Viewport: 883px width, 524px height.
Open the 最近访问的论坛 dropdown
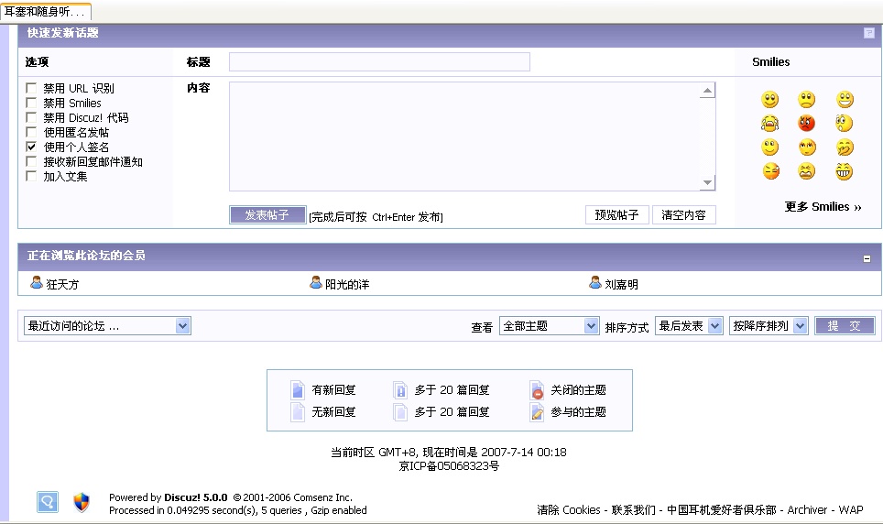pyautogui.click(x=107, y=326)
